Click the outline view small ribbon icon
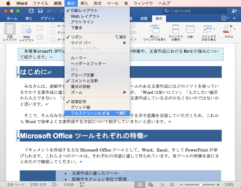Viewport: 241px width, 188px height. 40,28
